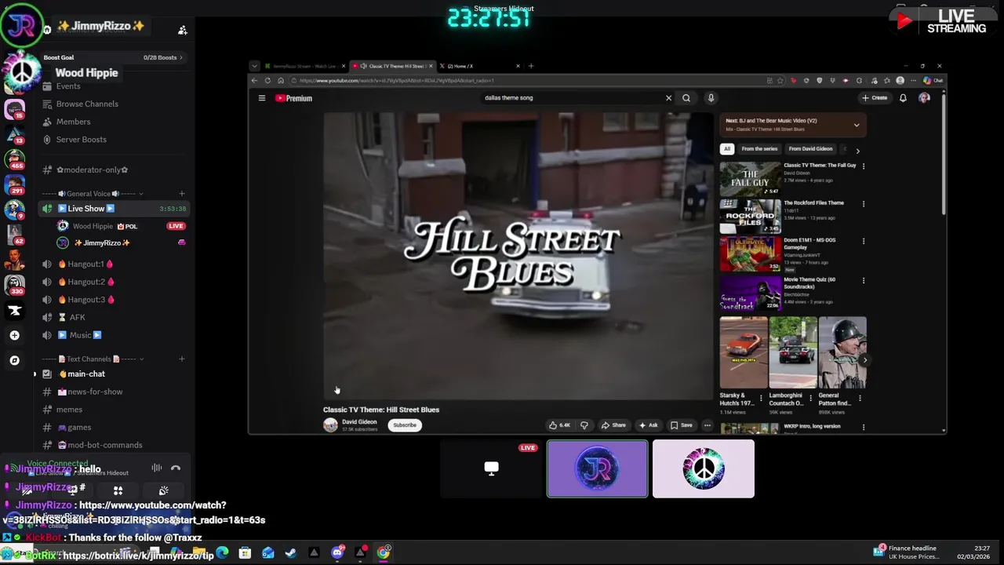Add channel to Text Channels category
The height and width of the screenshot is (565, 1004).
(x=182, y=359)
